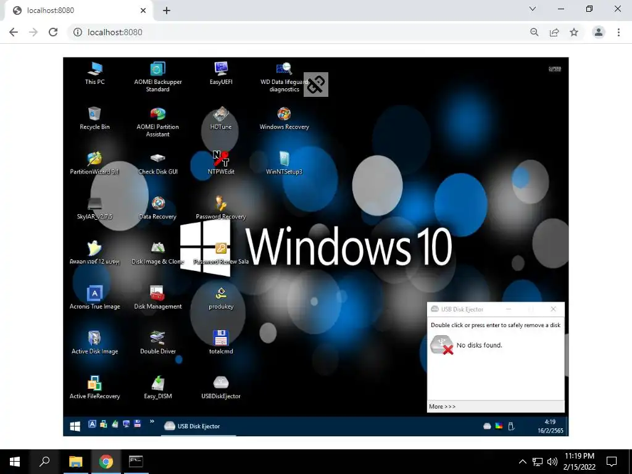The width and height of the screenshot is (632, 474).
Task: Open SkyIAR_v2.7.5 desktop icon
Action: point(94,208)
